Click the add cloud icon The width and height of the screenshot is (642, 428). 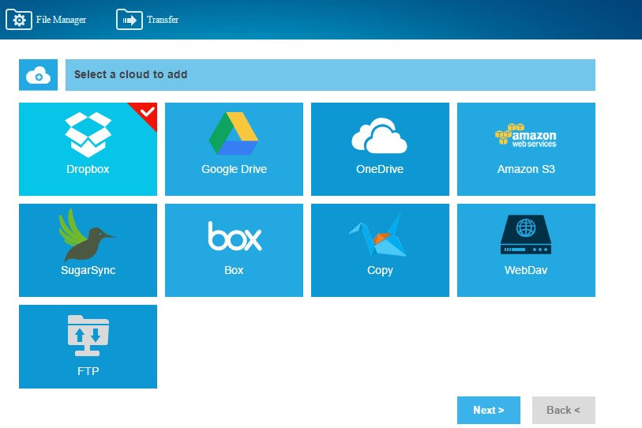(x=38, y=75)
